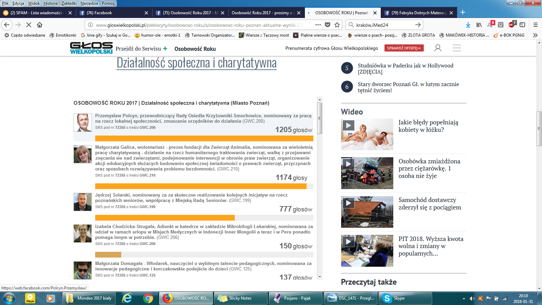Stop loading the page
Viewport: 542px width, 305px height.
pyautogui.click(x=29, y=25)
